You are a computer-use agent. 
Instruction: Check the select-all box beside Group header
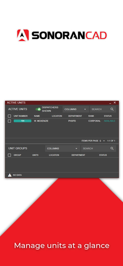tap(10, 155)
